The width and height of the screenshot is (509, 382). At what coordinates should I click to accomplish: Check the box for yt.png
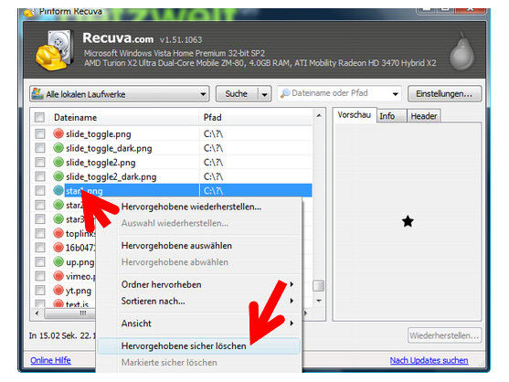click(x=40, y=290)
